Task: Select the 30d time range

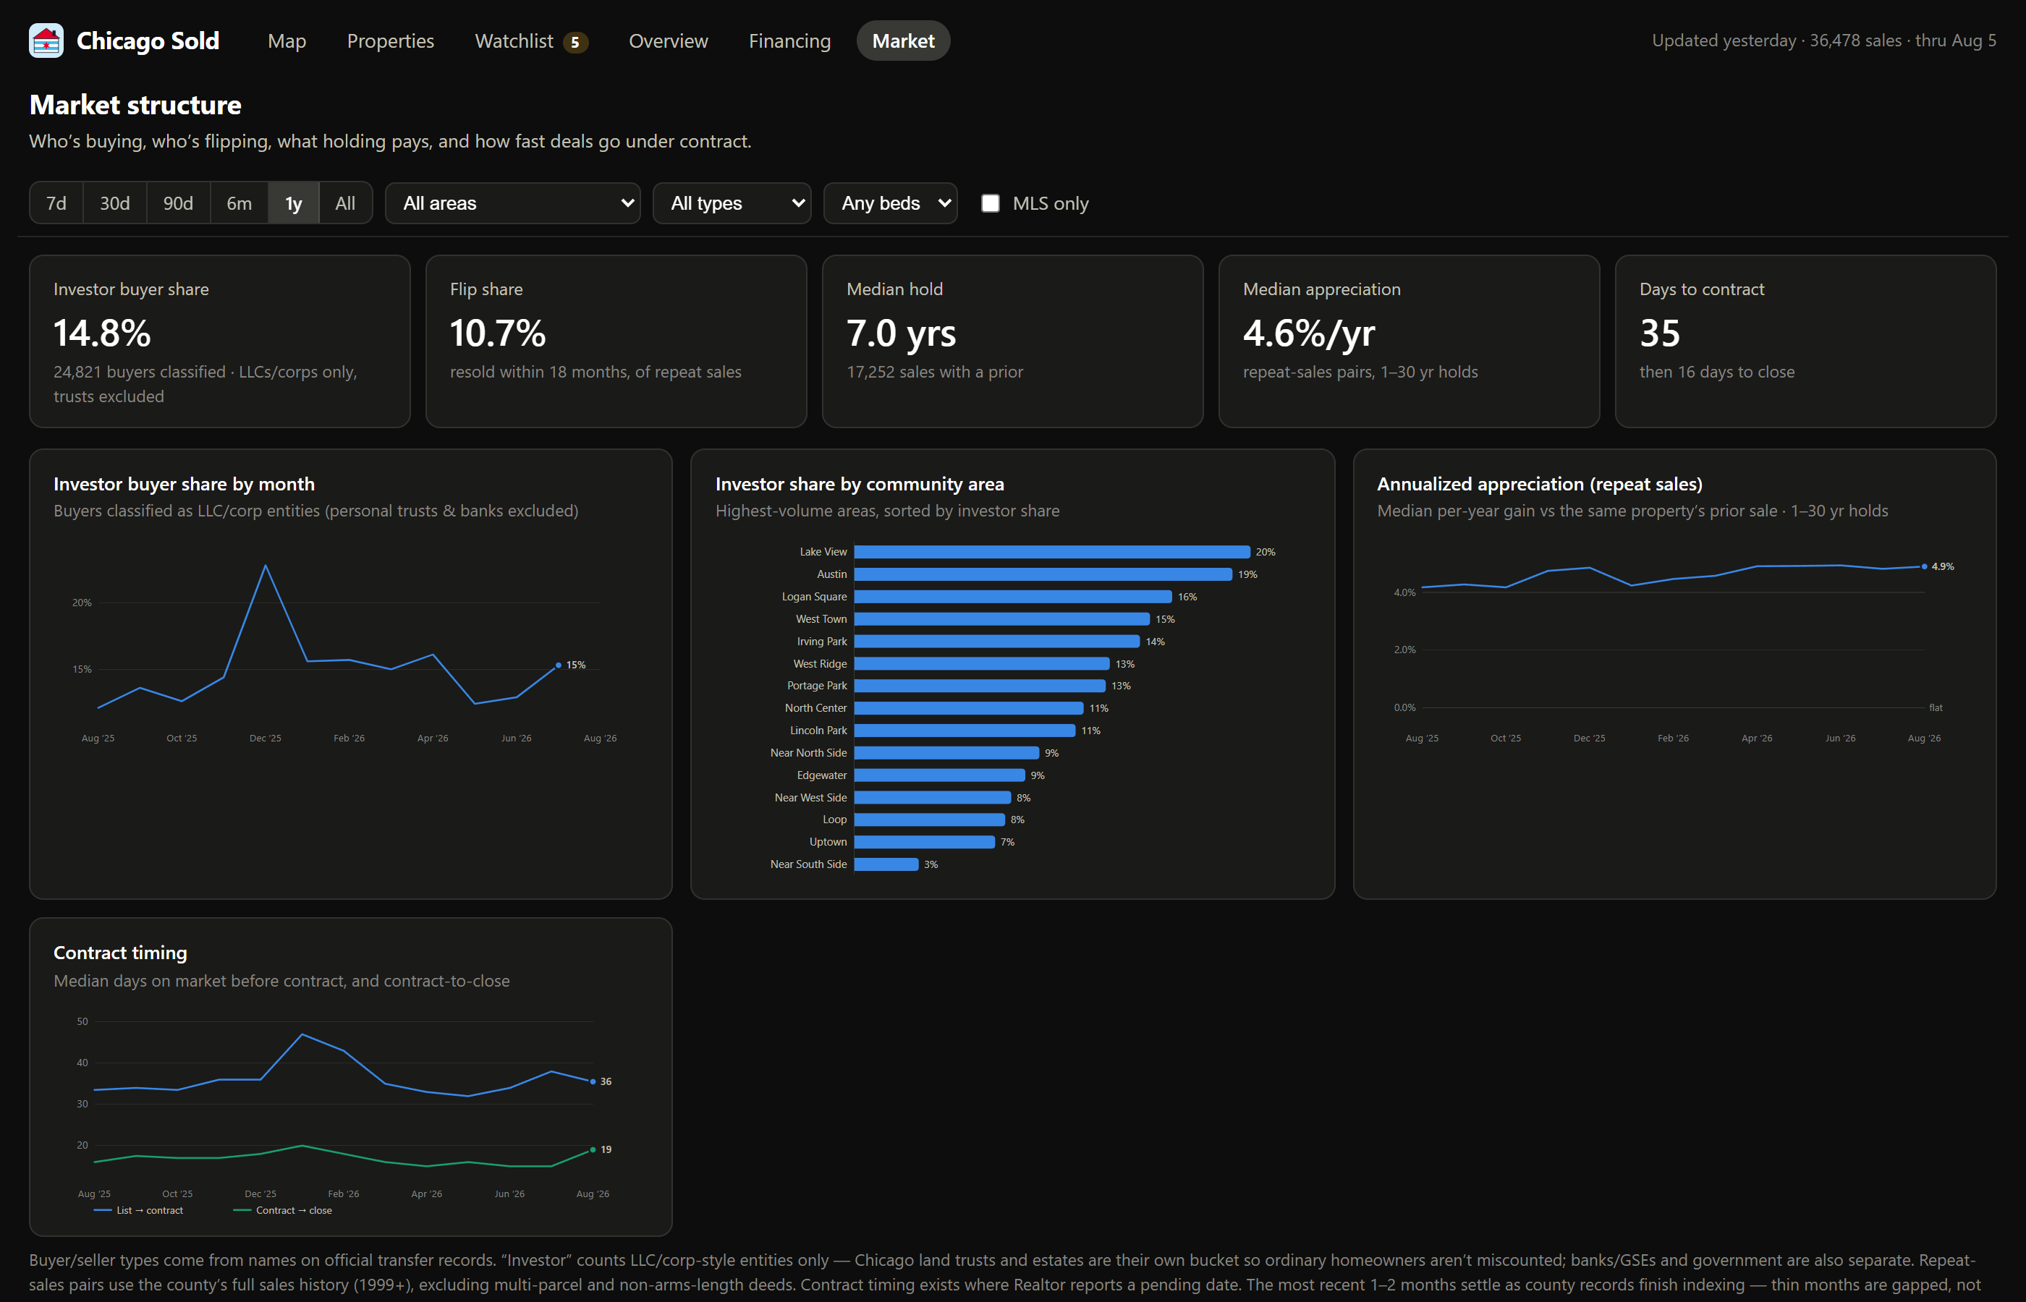Action: [115, 203]
